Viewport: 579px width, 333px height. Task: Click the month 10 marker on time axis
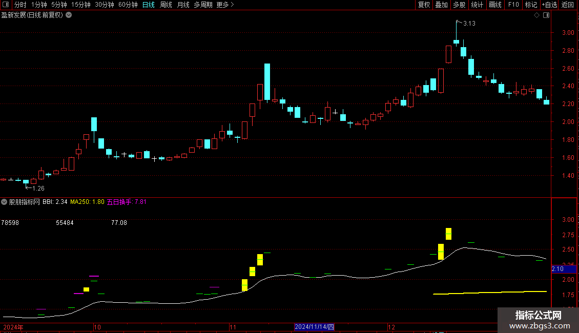coord(97,327)
